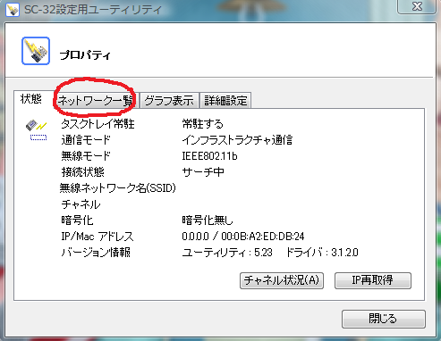Click the 暗号化無し value
Image resolution: width=441 pixels, height=341 pixels.
(x=208, y=220)
